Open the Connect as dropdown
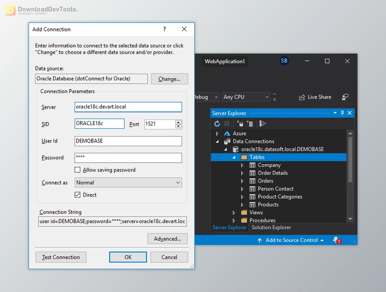 (128, 183)
